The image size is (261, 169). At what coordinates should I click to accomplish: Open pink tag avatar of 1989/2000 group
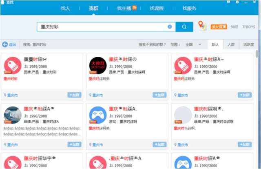(13, 65)
